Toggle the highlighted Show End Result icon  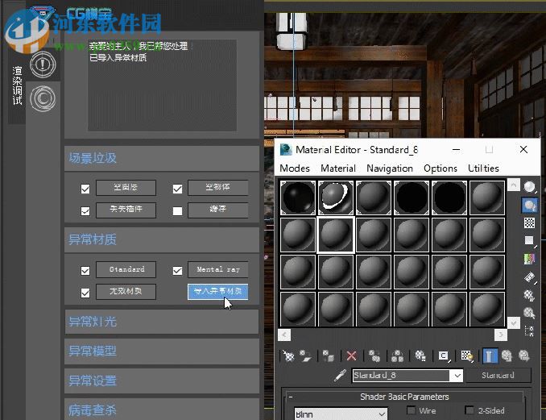coord(490,356)
